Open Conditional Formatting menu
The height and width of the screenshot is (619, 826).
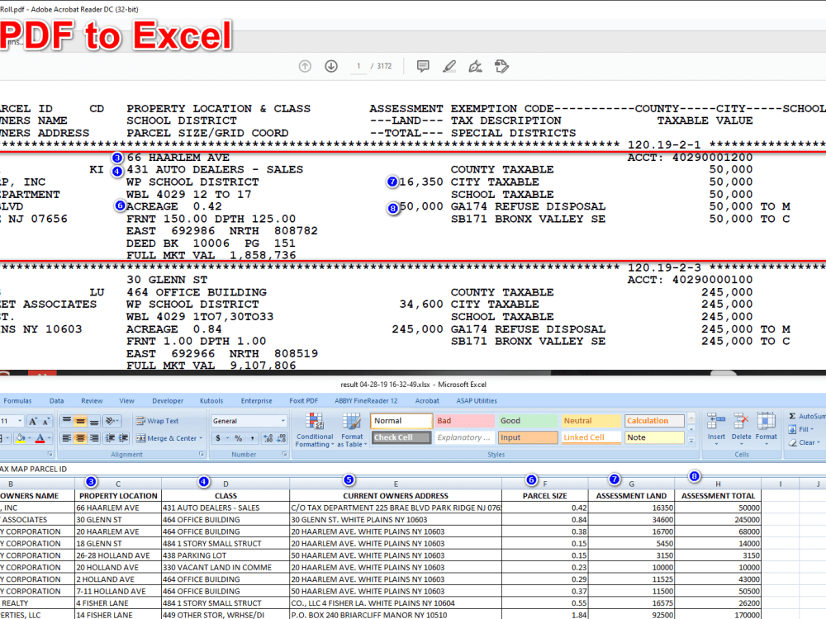[315, 430]
